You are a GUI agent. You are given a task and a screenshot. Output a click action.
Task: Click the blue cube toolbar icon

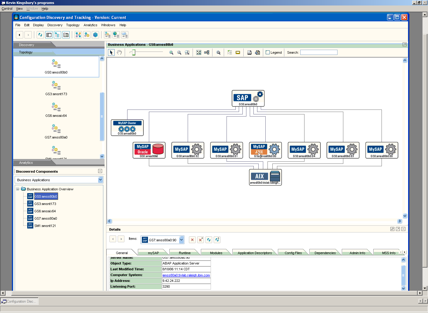(x=95, y=35)
